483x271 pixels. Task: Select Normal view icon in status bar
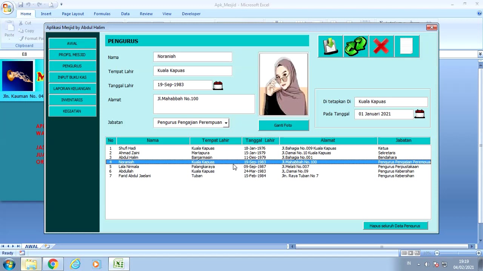pos(404,253)
